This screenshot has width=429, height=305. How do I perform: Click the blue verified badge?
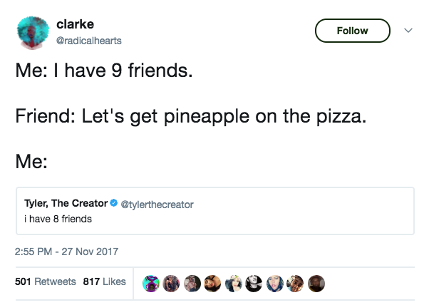[x=113, y=204]
